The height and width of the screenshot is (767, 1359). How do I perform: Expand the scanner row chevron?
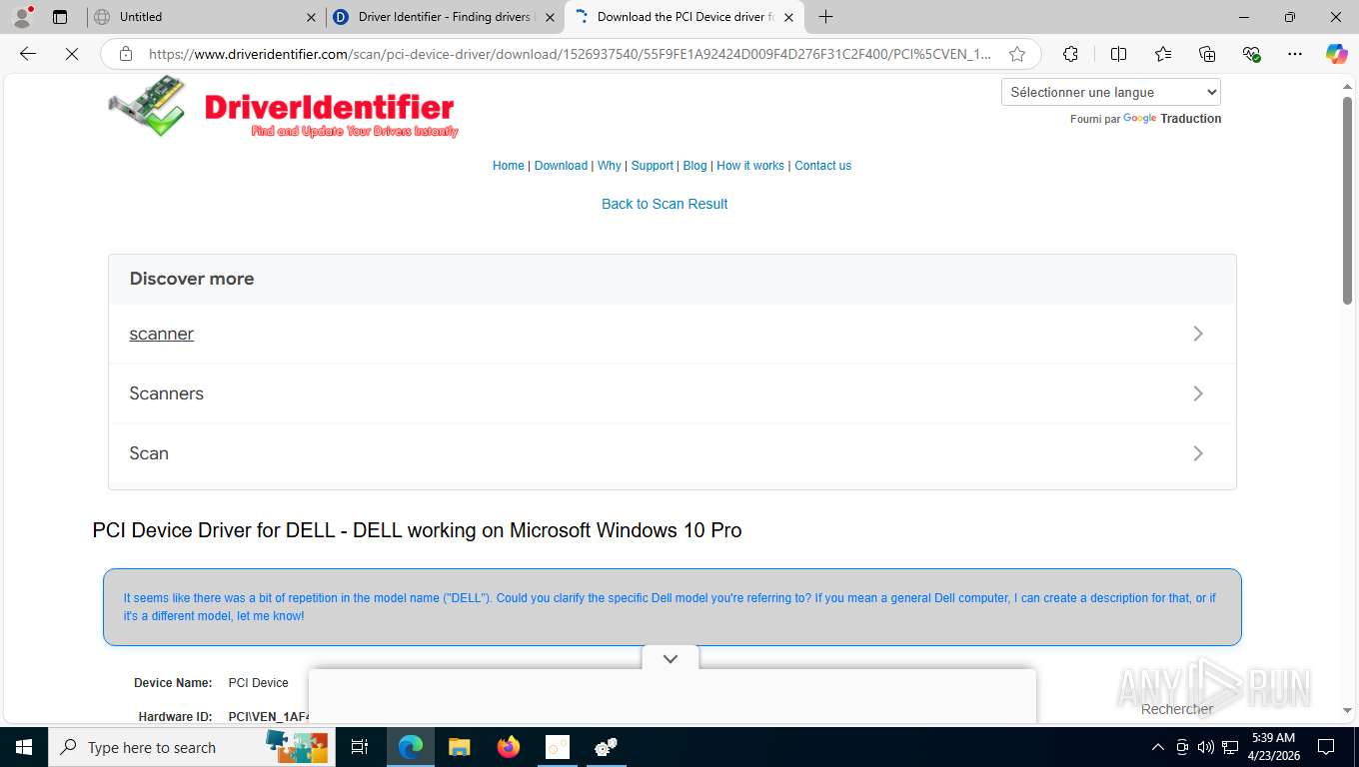(x=1198, y=334)
